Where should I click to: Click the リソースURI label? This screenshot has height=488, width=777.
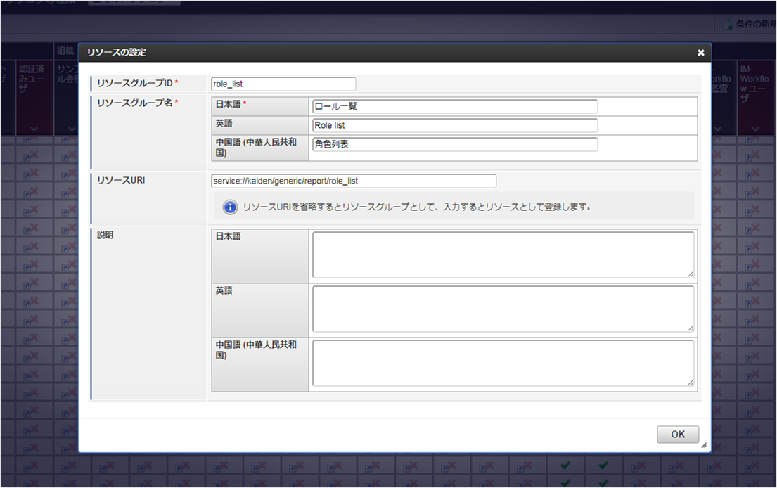121,180
